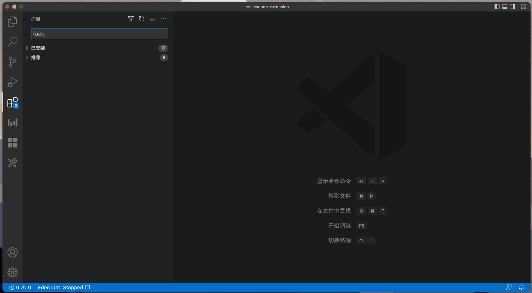This screenshot has width=532, height=293.
Task: Expand the 推荐 section
Action: 98,58
